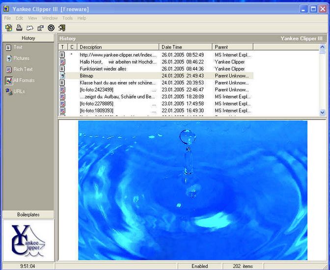
Task: Click the round target toolbar icon
Action: point(51,28)
